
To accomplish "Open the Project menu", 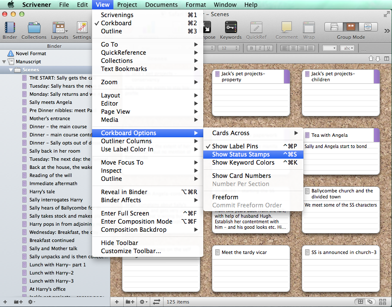I will point(127,5).
